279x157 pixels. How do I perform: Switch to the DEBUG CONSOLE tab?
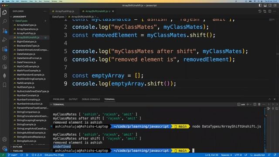pos(91,99)
